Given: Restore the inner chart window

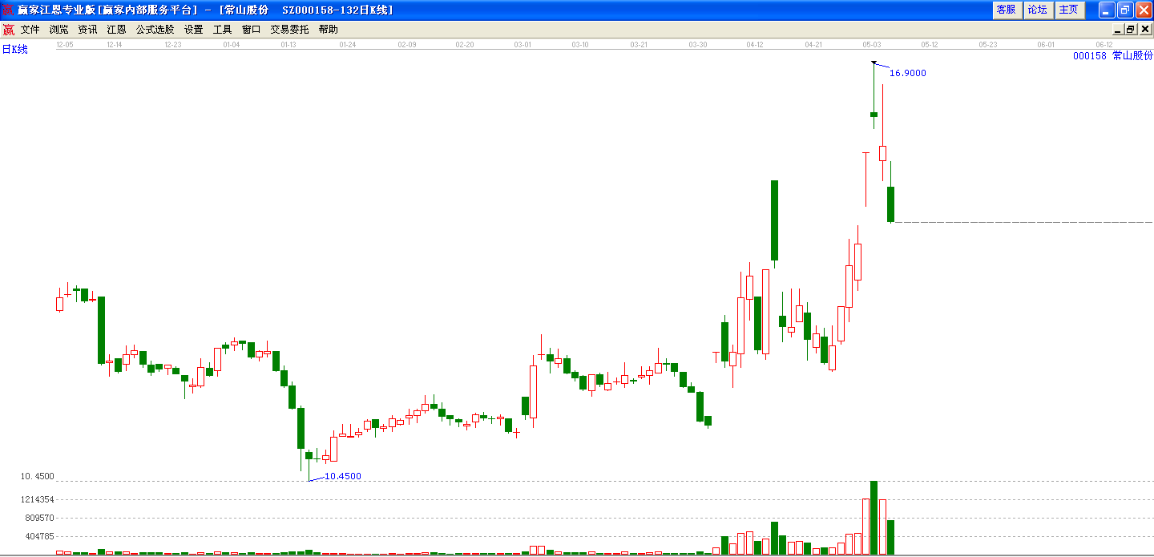Looking at the screenshot, I should click(1131, 29).
